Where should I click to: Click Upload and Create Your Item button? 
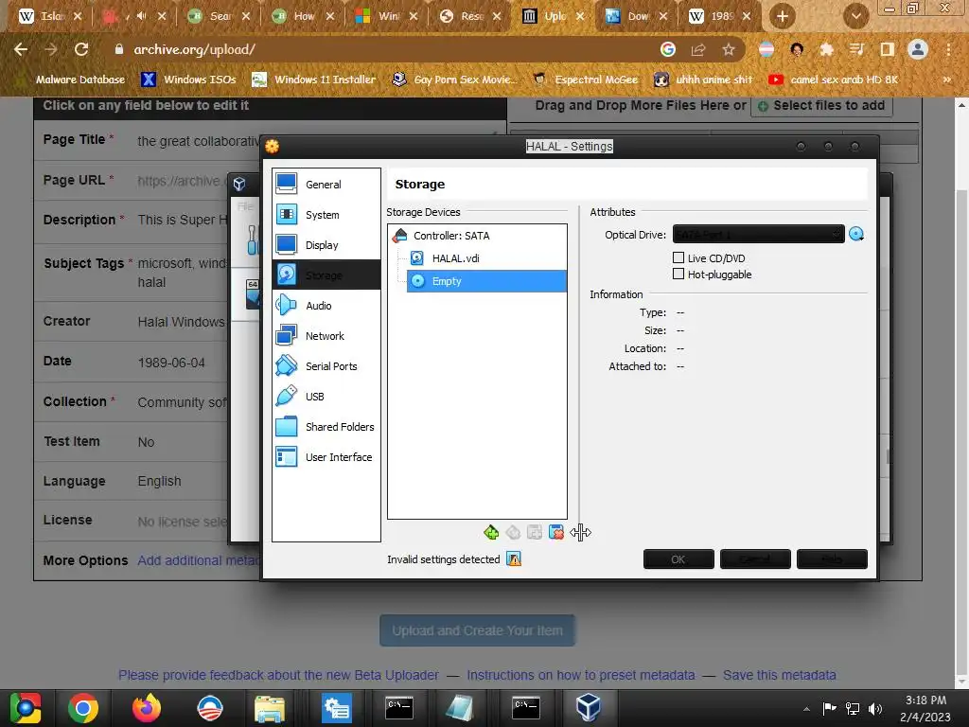pyautogui.click(x=477, y=630)
